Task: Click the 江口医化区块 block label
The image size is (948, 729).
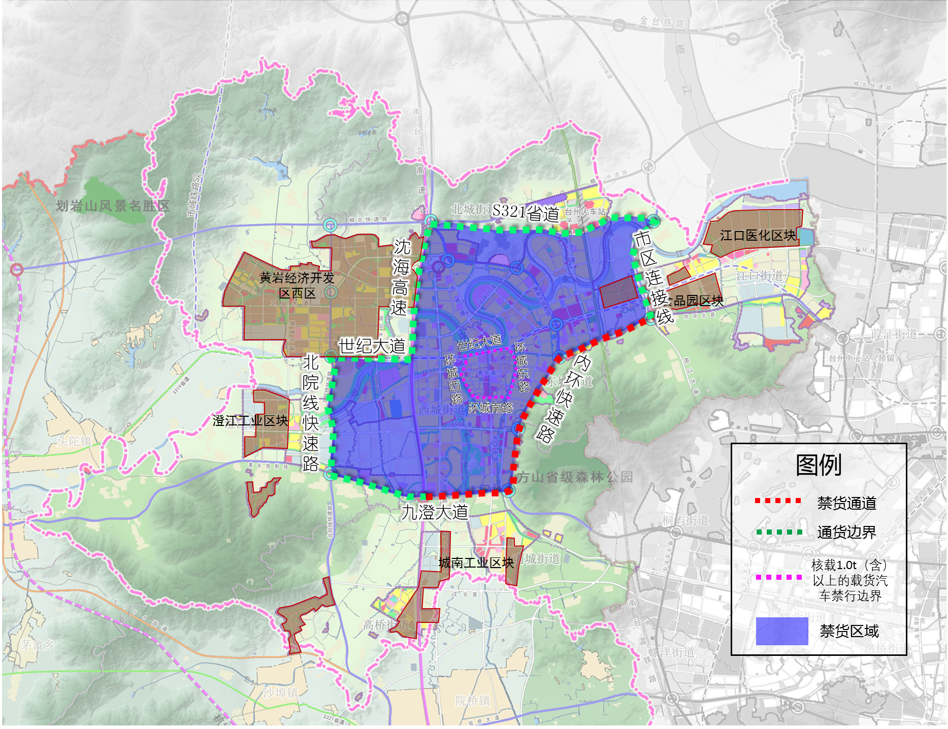Action: pyautogui.click(x=758, y=236)
